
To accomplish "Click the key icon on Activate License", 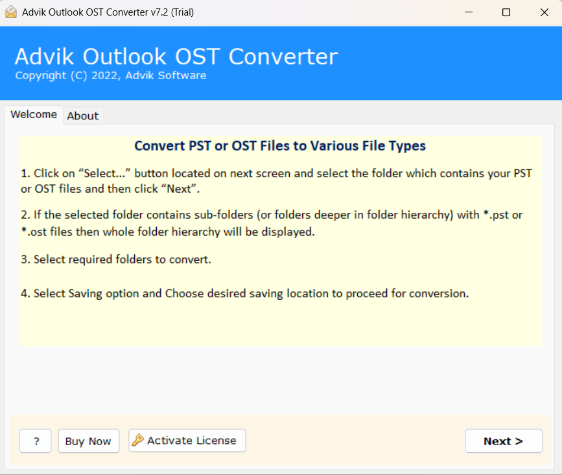I will (137, 440).
